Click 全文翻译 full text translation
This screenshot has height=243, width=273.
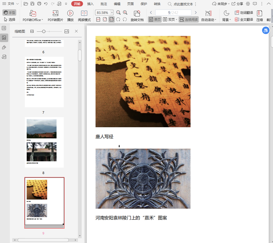pos(244,19)
